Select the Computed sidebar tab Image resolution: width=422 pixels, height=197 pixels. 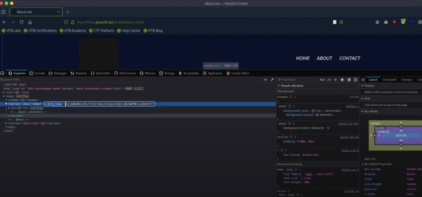pyautogui.click(x=389, y=80)
